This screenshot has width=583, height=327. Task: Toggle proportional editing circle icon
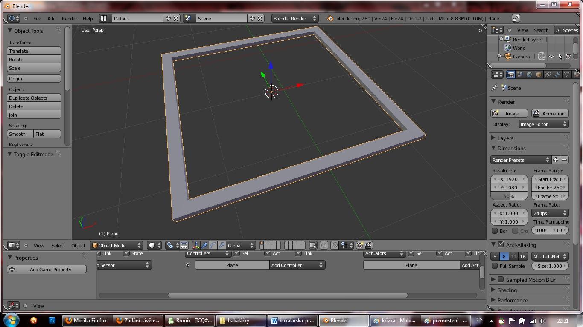point(324,245)
